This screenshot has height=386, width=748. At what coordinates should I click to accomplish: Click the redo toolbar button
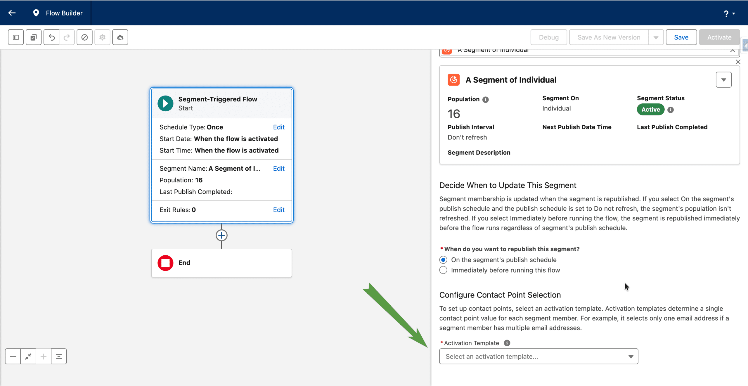click(x=67, y=37)
